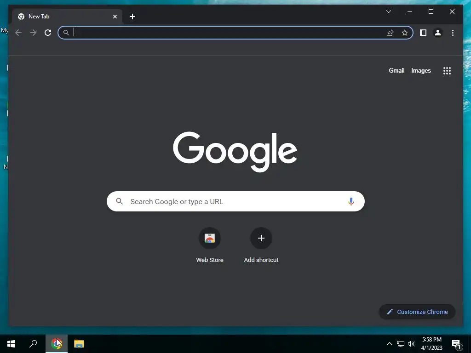The image size is (471, 353).
Task: Minimize the Chrome window
Action: click(410, 11)
